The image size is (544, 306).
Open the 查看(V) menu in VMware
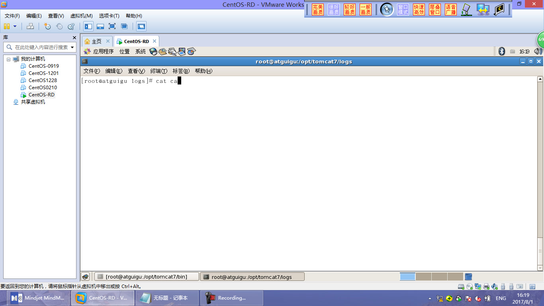pyautogui.click(x=56, y=16)
